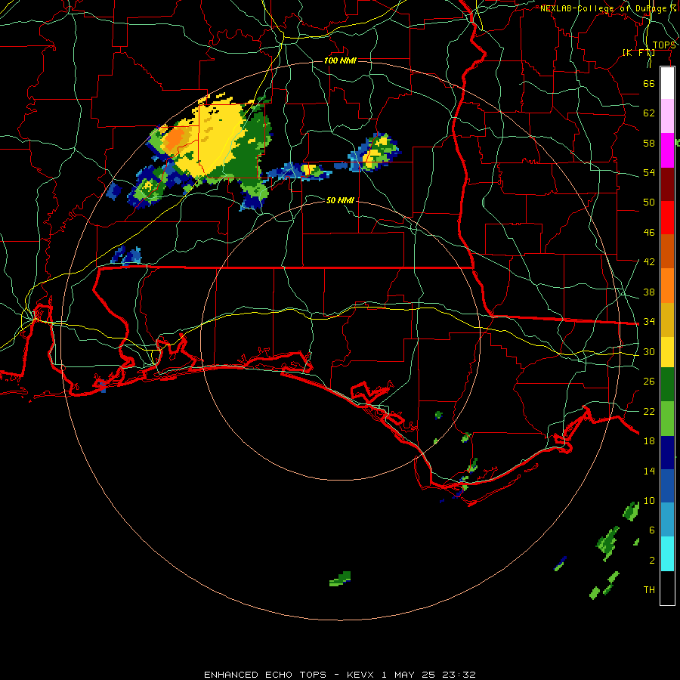Screen dimensions: 680x680
Task: Click the 46 legend value
Action: pos(649,233)
